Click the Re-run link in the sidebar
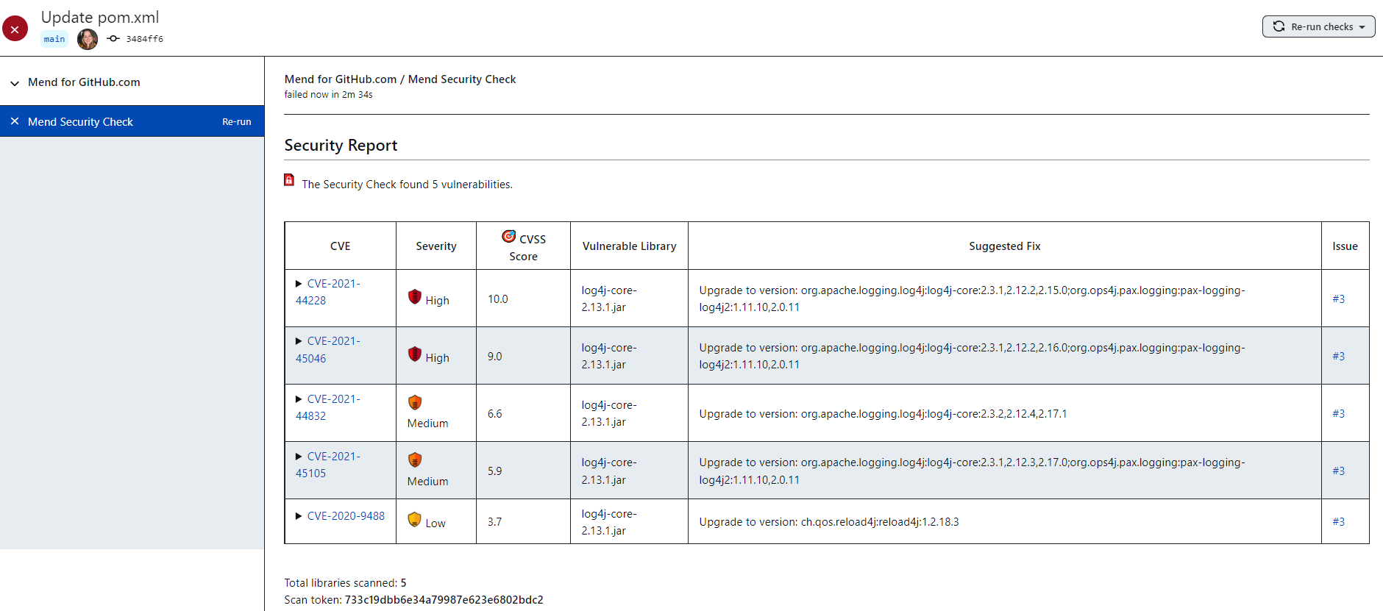 236,122
